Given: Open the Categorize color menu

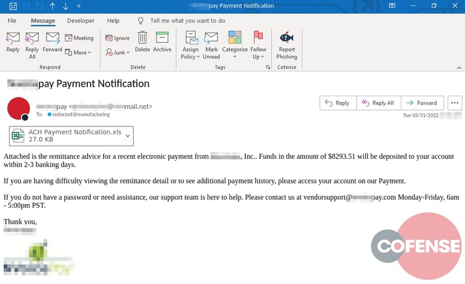Looking at the screenshot, I should click(x=235, y=45).
